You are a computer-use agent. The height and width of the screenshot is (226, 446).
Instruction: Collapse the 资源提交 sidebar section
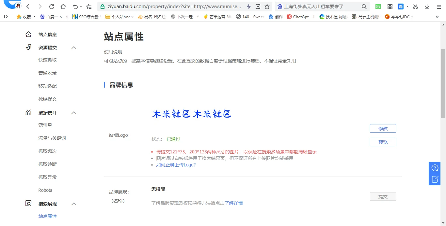click(74, 48)
